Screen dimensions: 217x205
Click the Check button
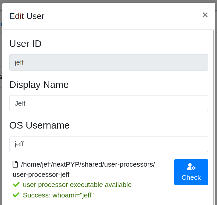(x=191, y=172)
